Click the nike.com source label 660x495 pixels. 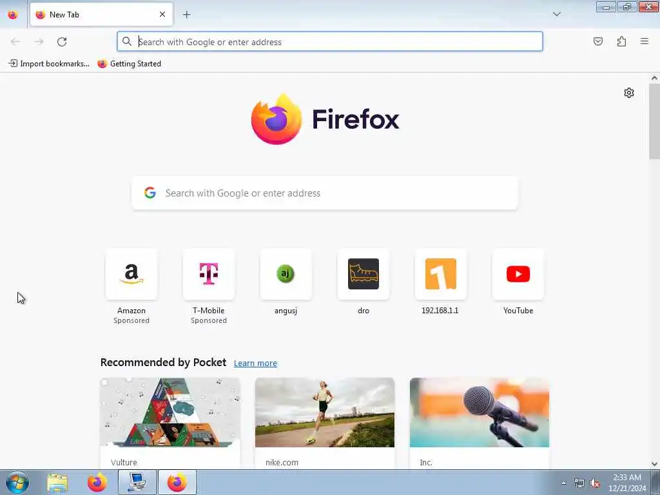[x=282, y=462]
